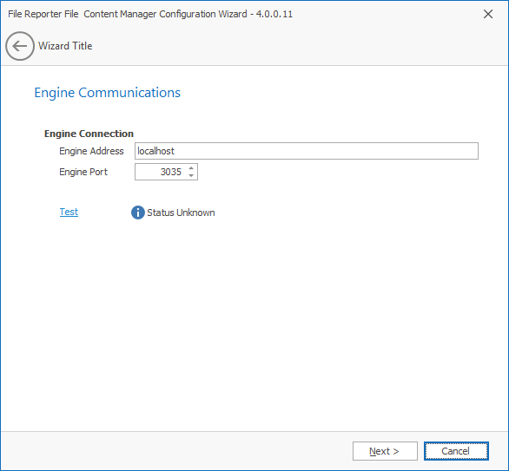Viewport: 509px width, 471px height.
Task: Click the blue info status icon
Action: 137,213
